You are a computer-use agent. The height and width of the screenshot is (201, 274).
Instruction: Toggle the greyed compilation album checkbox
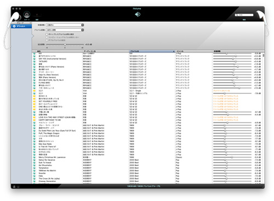[x=47, y=37]
